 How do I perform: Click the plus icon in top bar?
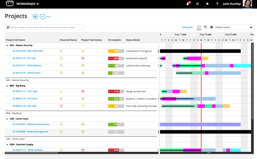[207, 4]
